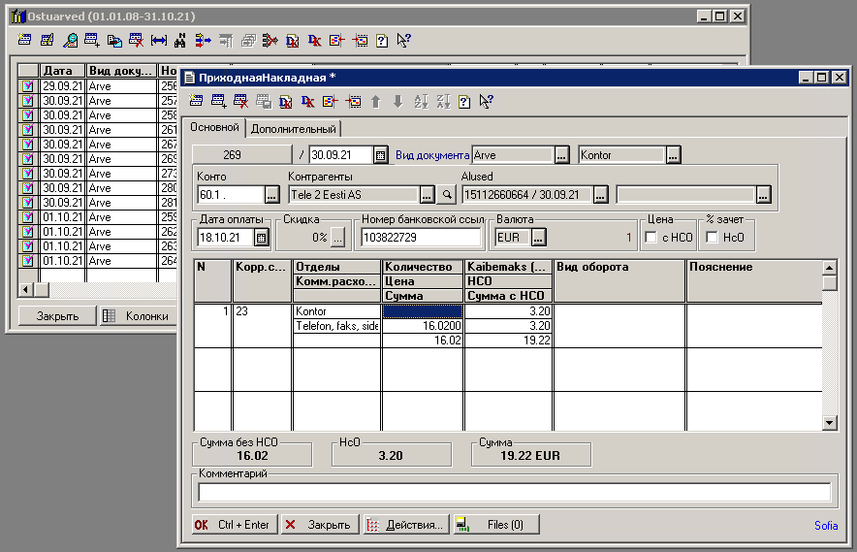Select the Основной tab

(x=214, y=128)
